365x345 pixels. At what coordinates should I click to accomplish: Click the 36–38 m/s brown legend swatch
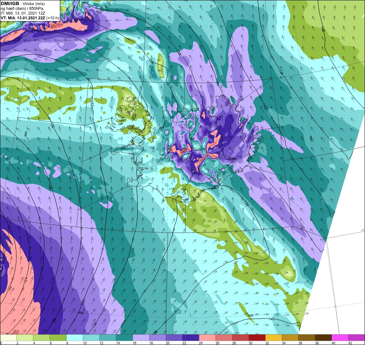(307, 338)
